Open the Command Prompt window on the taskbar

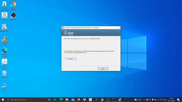(114, 99)
